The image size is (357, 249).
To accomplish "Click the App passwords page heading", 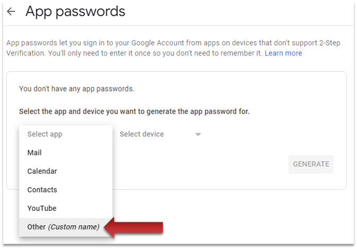I will click(75, 11).
